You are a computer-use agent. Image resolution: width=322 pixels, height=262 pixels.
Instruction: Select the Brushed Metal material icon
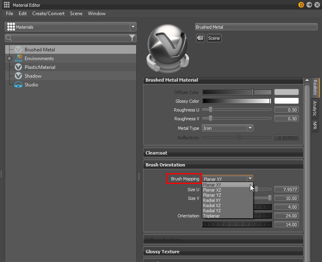click(x=19, y=49)
